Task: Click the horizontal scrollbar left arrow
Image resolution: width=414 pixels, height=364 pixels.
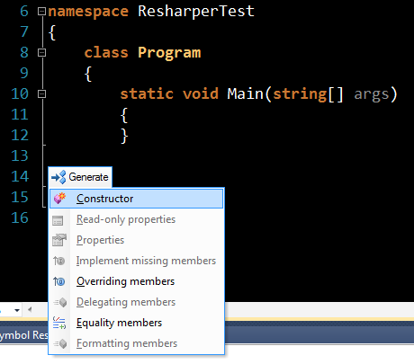Action: pos(30,309)
